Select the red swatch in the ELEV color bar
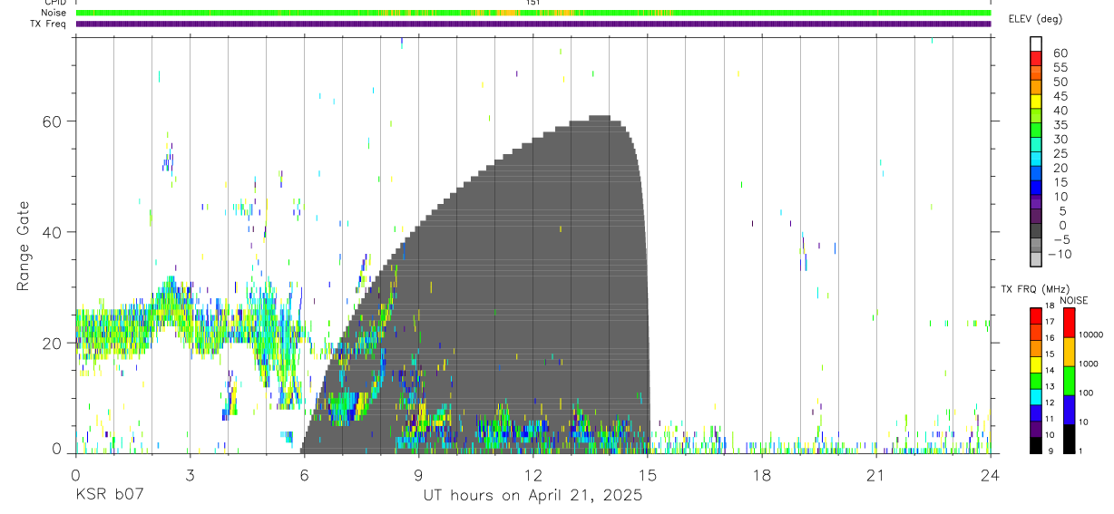Image resolution: width=1114 pixels, height=514 pixels. [1036, 58]
